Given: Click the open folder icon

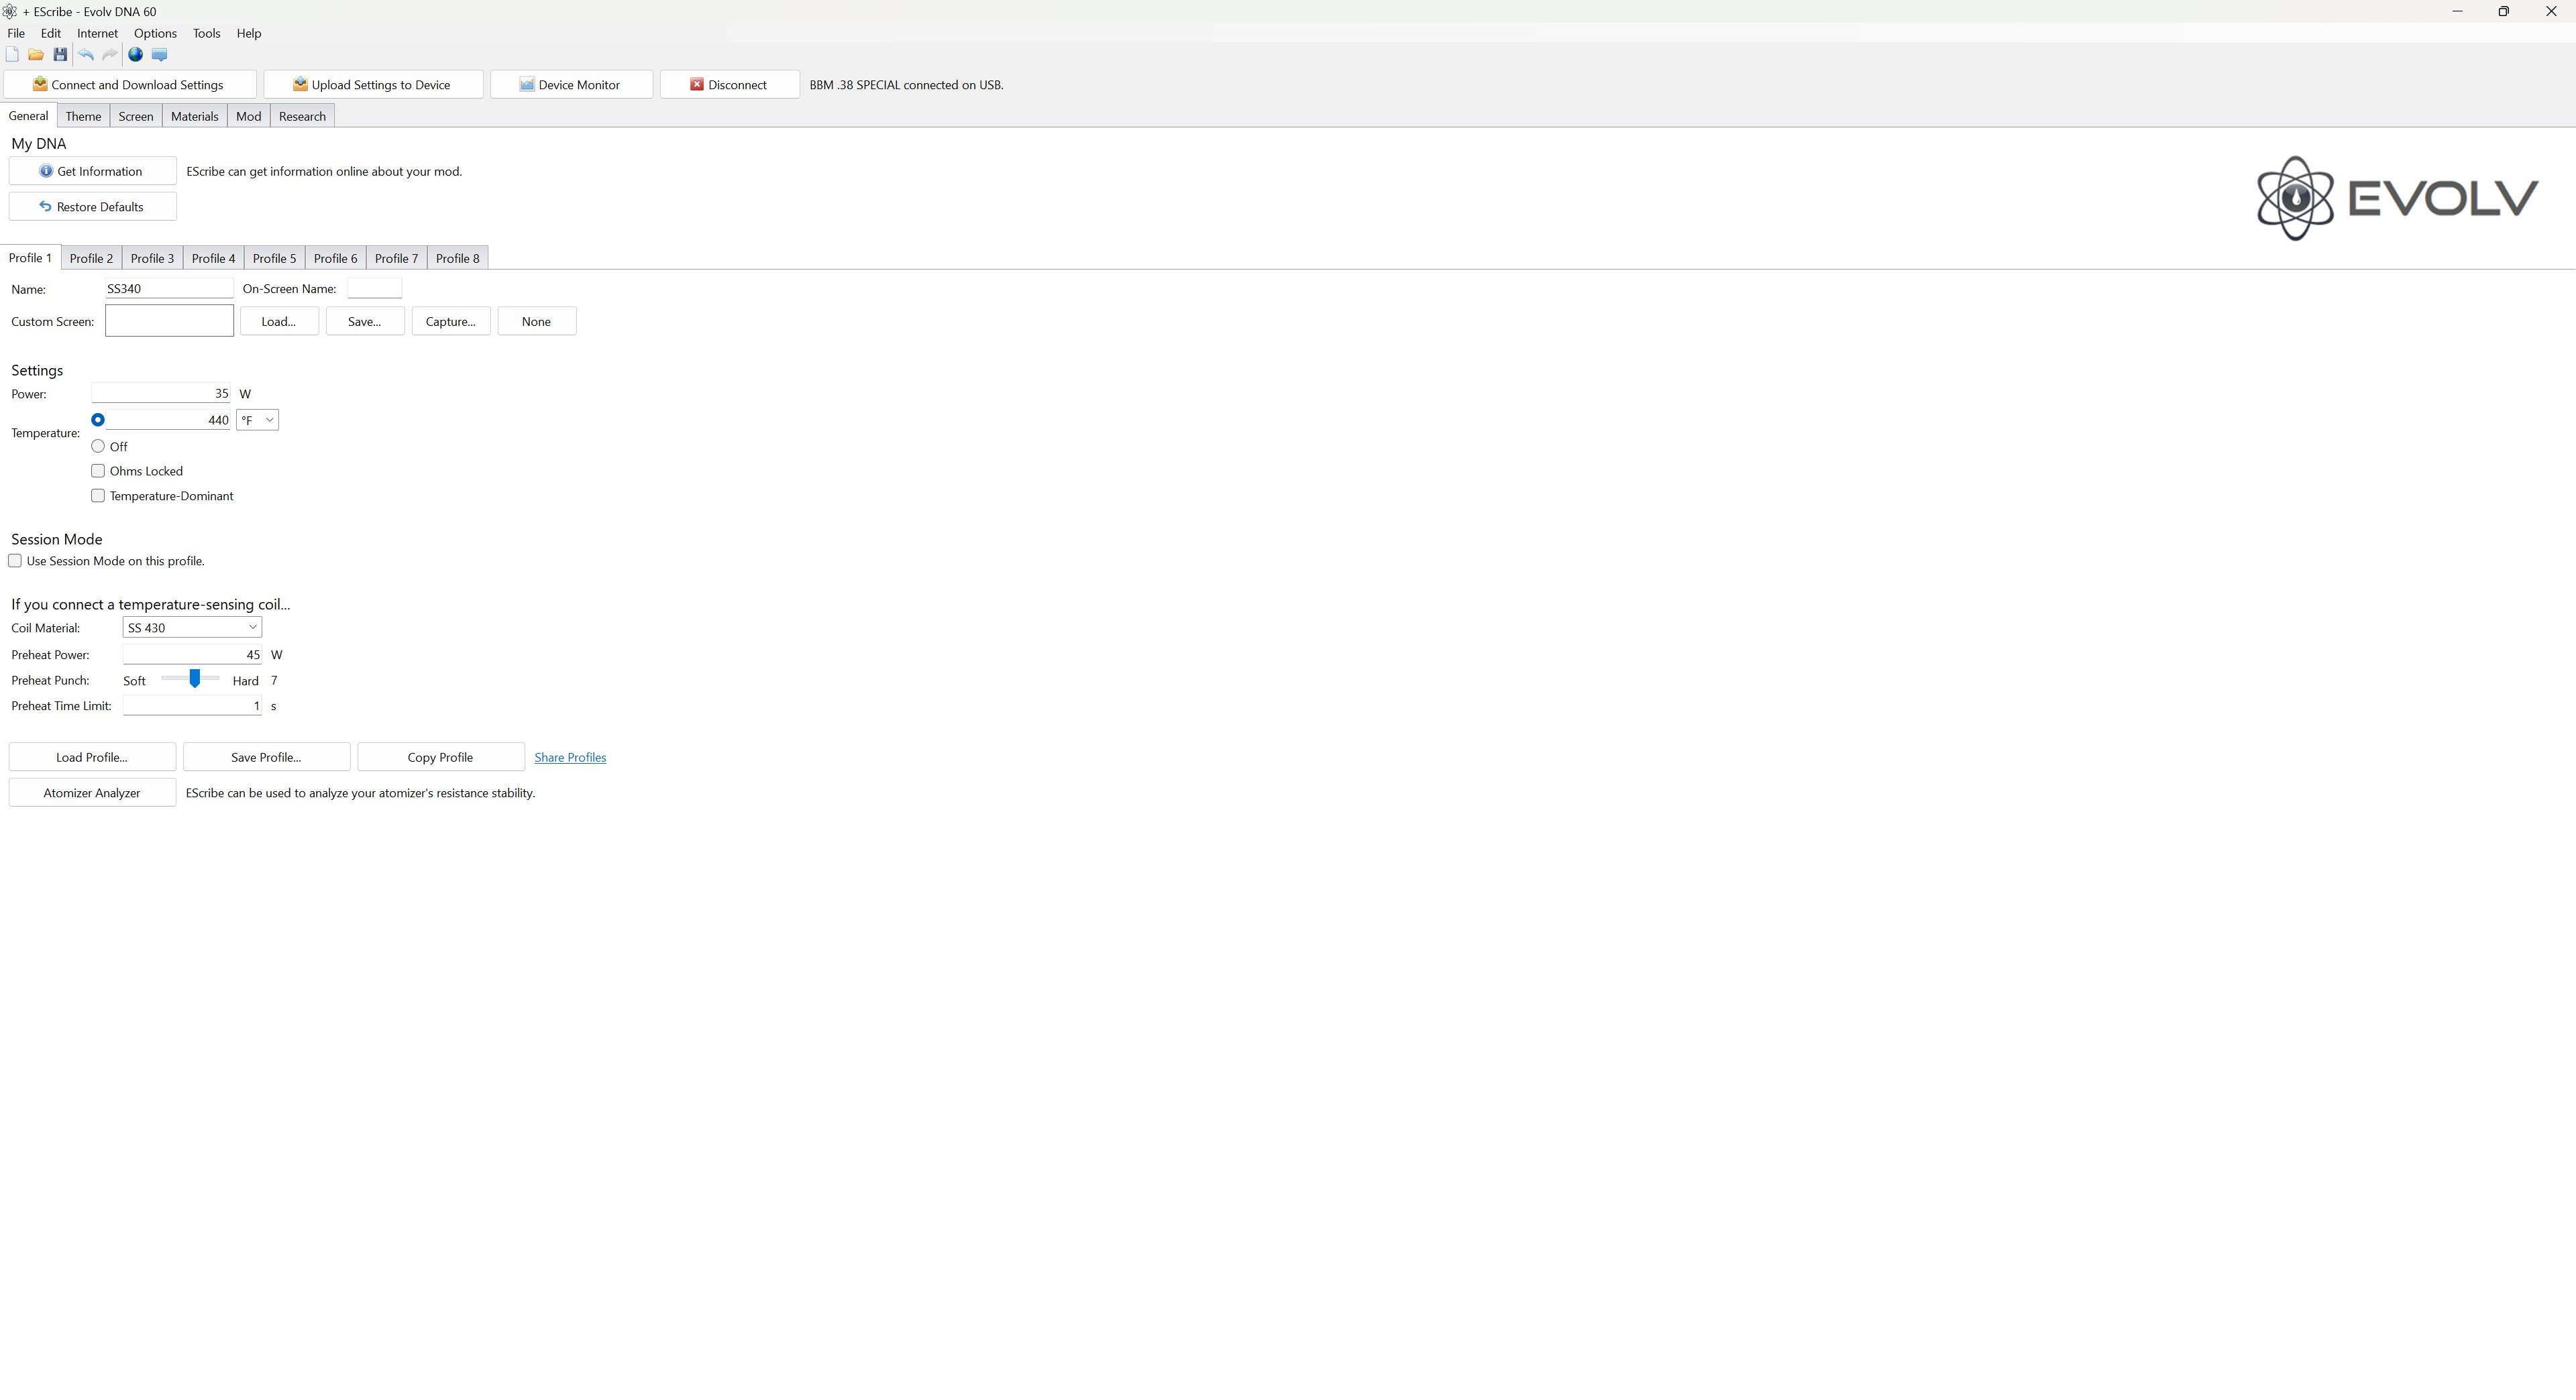Looking at the screenshot, I should (x=36, y=55).
